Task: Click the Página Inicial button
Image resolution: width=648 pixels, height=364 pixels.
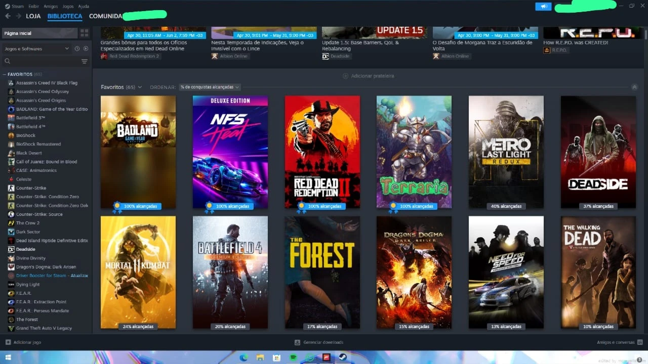Action: [x=39, y=33]
